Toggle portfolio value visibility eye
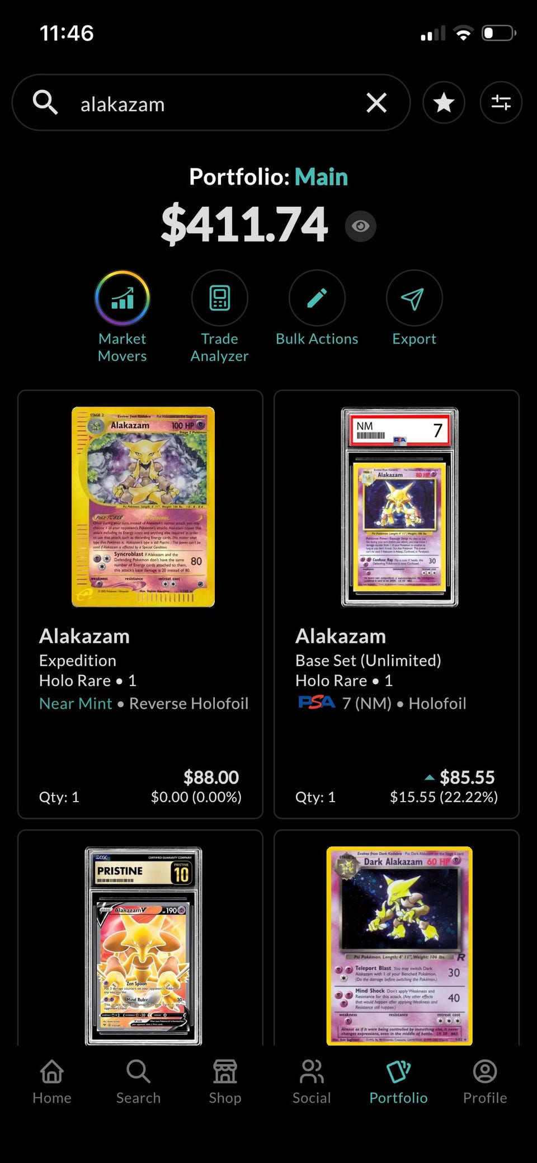 point(360,226)
